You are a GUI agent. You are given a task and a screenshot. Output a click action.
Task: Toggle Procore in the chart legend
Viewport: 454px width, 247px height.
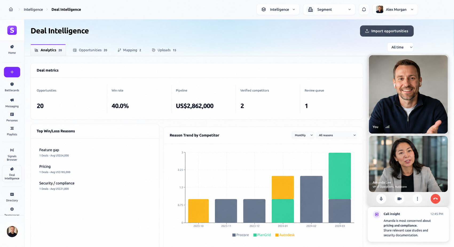coord(240,235)
